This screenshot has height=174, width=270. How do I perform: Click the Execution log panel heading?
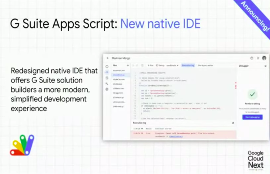139,123
